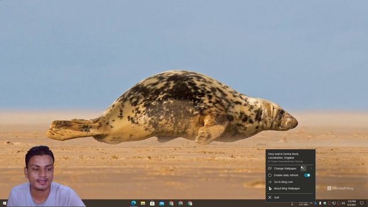Choose Go to Bing.com entry

(283, 182)
